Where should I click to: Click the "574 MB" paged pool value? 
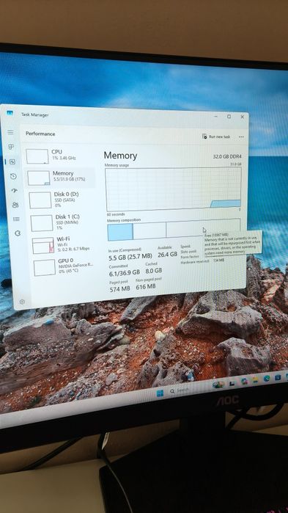[x=119, y=288]
